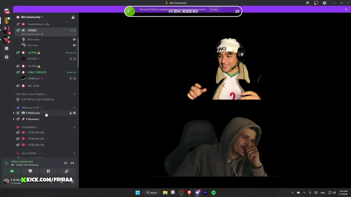
Task: Open the soundboard icon
Action: point(67,171)
